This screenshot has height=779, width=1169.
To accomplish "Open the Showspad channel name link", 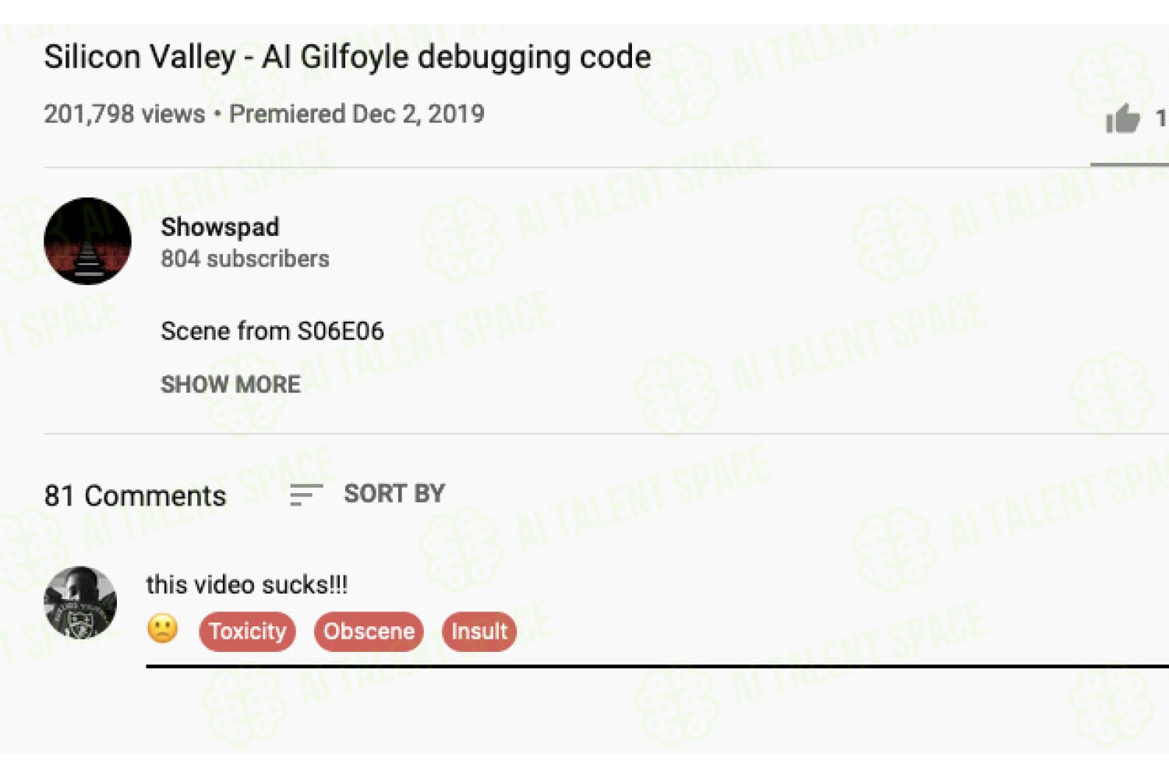I will click(x=220, y=227).
